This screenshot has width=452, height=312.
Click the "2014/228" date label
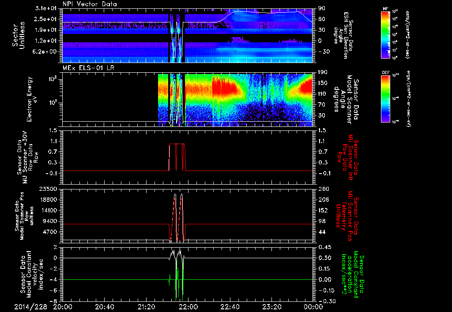(31, 307)
